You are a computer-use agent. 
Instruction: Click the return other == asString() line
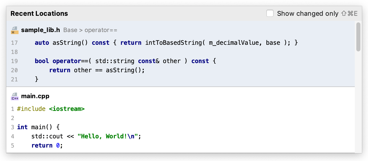[x=97, y=70]
